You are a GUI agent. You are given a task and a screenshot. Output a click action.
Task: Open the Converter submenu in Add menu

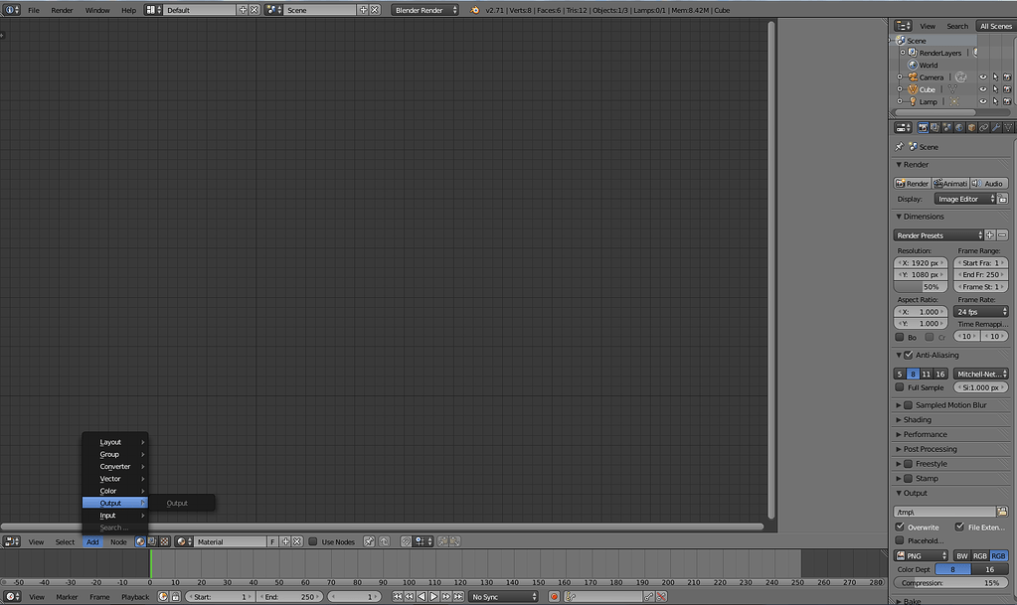[x=114, y=466]
